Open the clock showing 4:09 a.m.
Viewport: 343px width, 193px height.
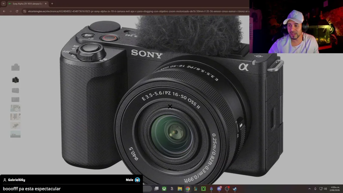tap(335, 189)
